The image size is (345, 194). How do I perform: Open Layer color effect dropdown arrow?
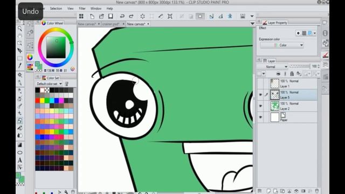pos(315,33)
